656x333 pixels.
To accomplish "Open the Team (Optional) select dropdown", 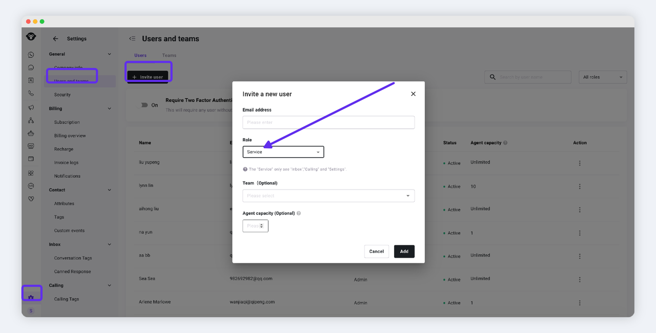I will coord(328,196).
